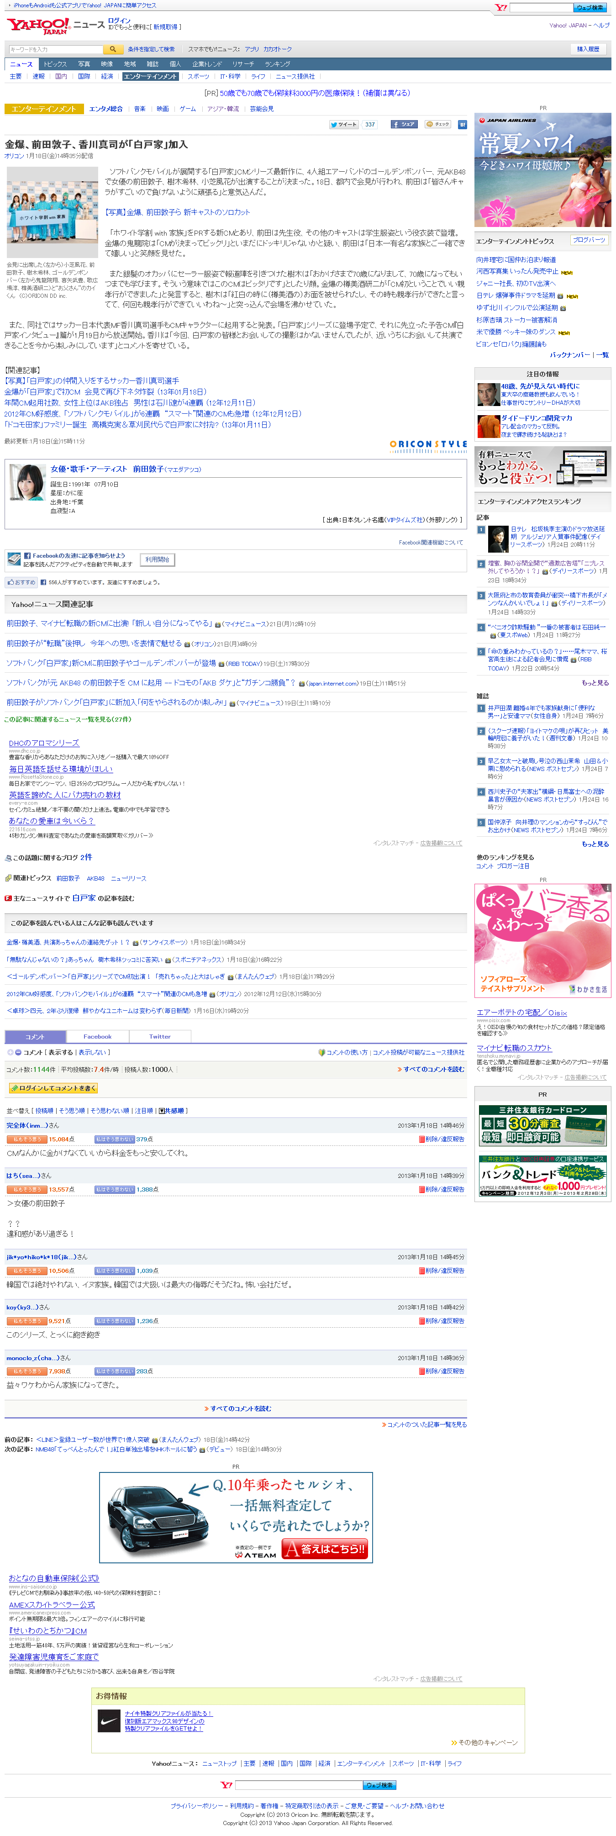The width and height of the screenshot is (616, 1836).
Task: Click 私もそう思う on 完全体's comment
Action: coord(27,1139)
